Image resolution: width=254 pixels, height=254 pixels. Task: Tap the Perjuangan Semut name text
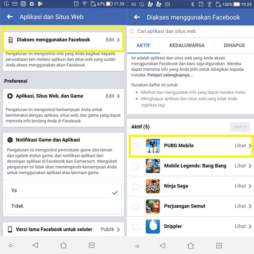pos(185,206)
